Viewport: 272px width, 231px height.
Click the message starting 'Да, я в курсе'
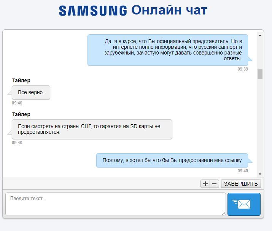167,50
